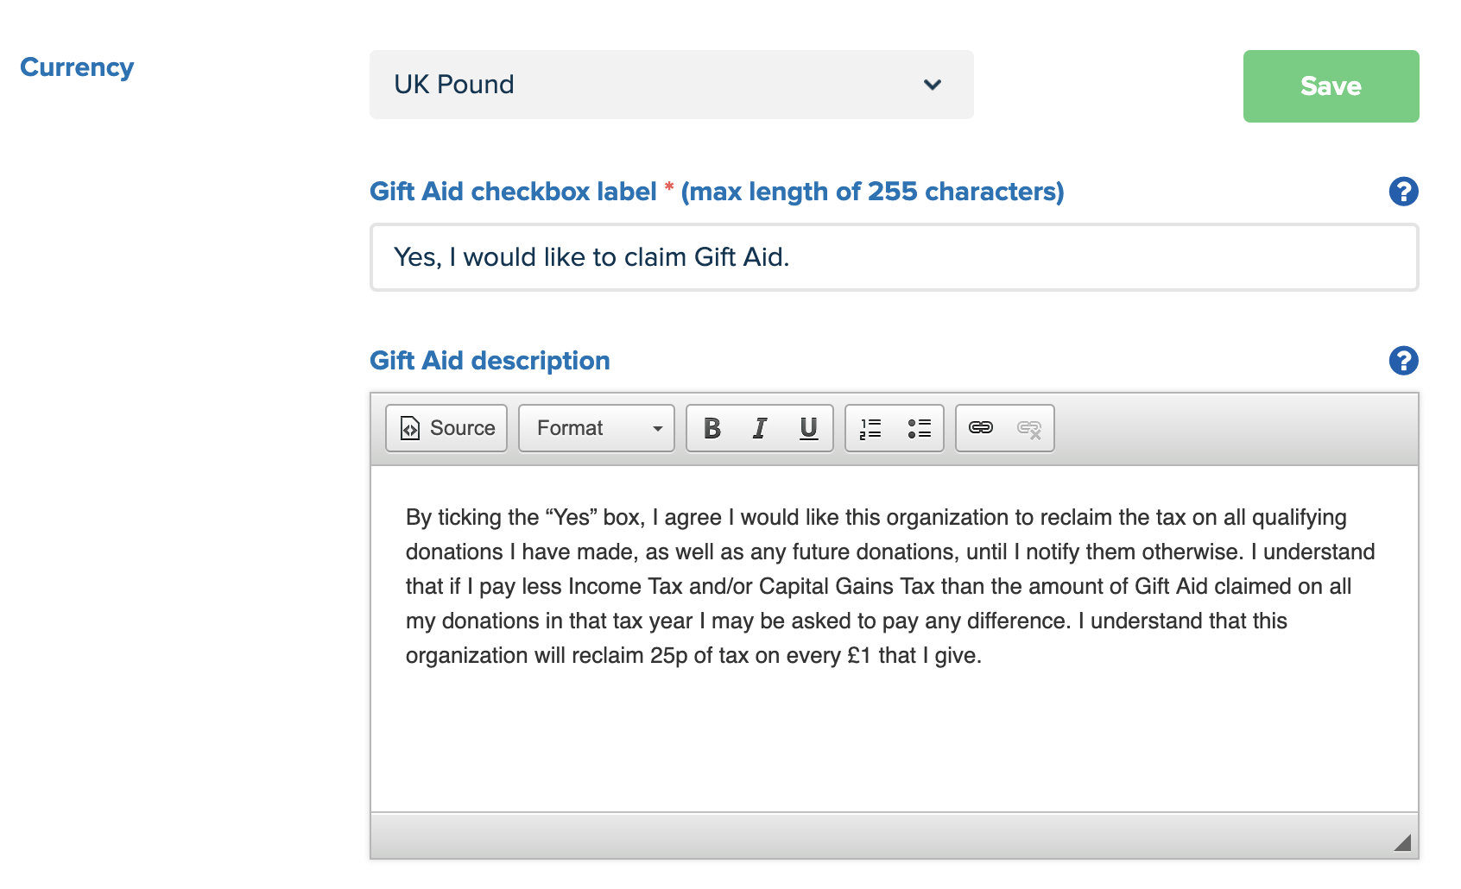
Task: Click the insert link icon
Action: click(x=981, y=428)
